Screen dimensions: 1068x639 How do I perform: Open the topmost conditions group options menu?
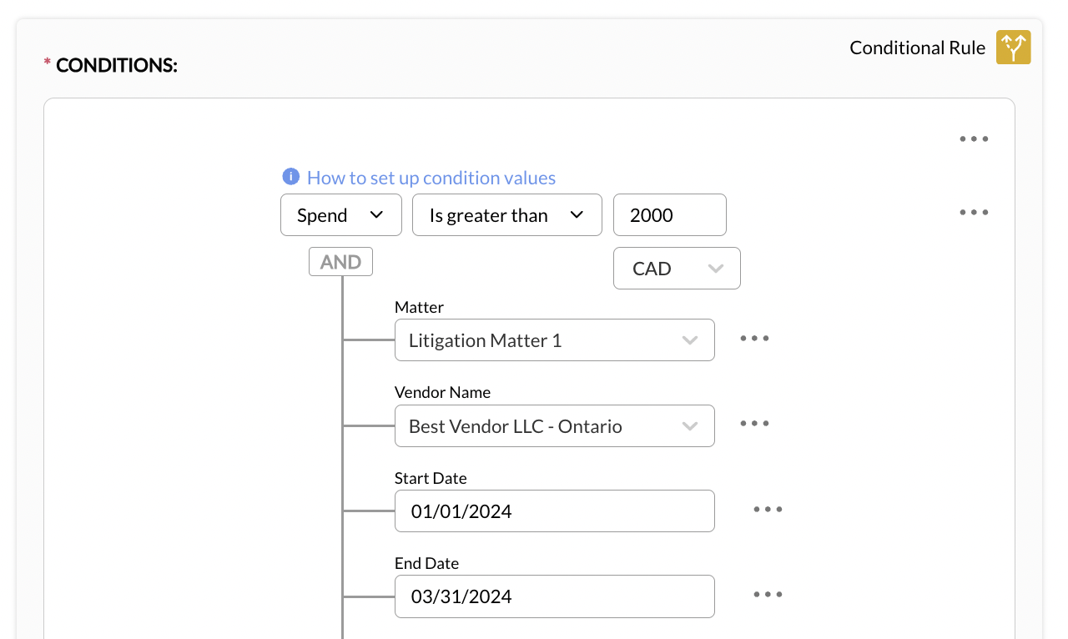[x=973, y=139]
